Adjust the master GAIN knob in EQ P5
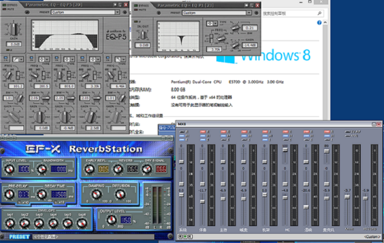The image size is (384, 243). [x=14, y=29]
